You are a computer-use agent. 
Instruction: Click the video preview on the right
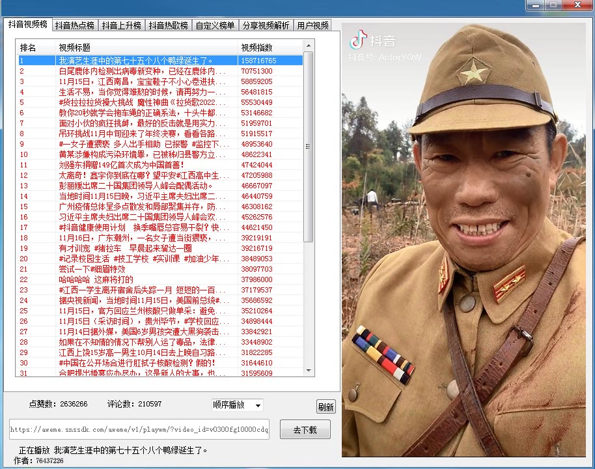pyautogui.click(x=464, y=240)
